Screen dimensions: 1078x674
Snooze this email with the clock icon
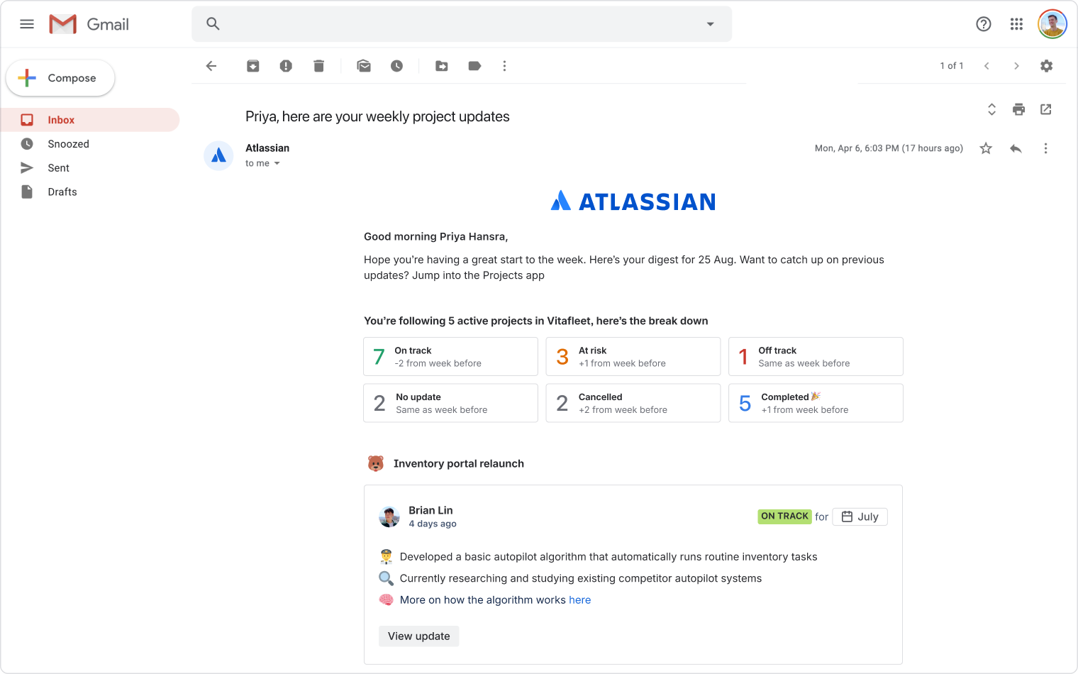coord(396,66)
